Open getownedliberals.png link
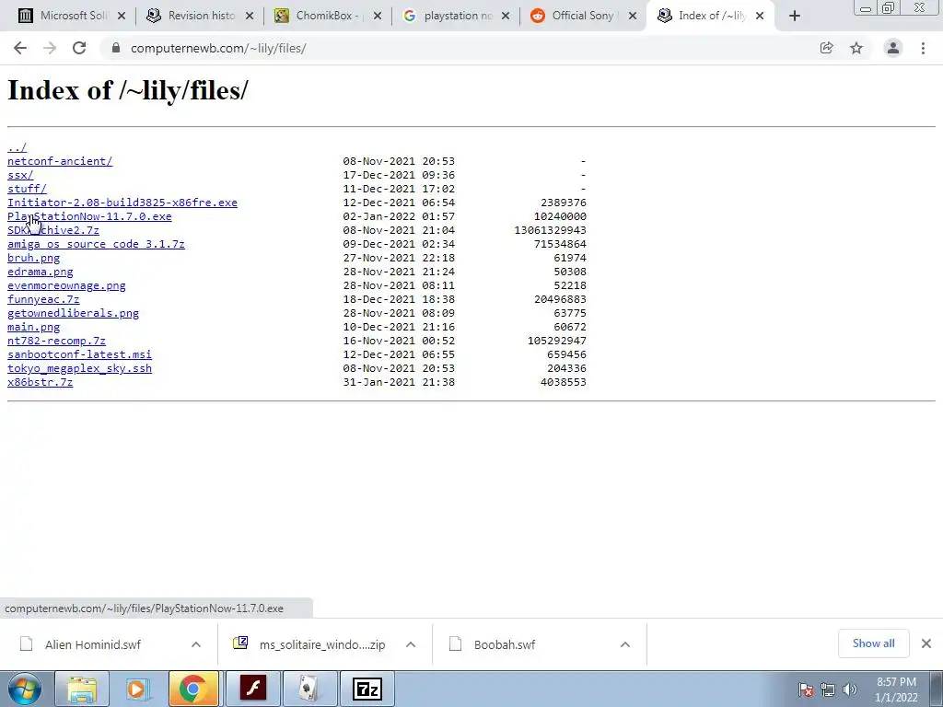 pyautogui.click(x=73, y=313)
